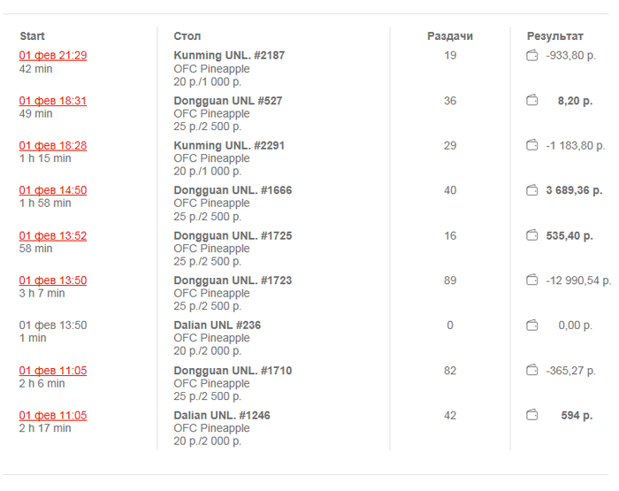Open the 01 фев 11:05 link lasting 2 h 17 min

(53, 415)
